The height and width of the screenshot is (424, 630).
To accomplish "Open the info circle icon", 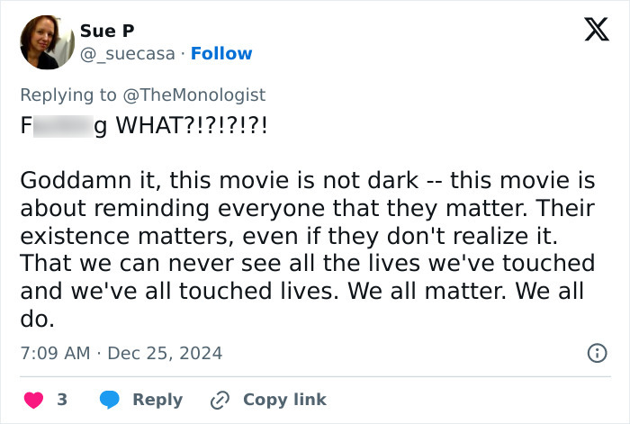I will pyautogui.click(x=596, y=353).
